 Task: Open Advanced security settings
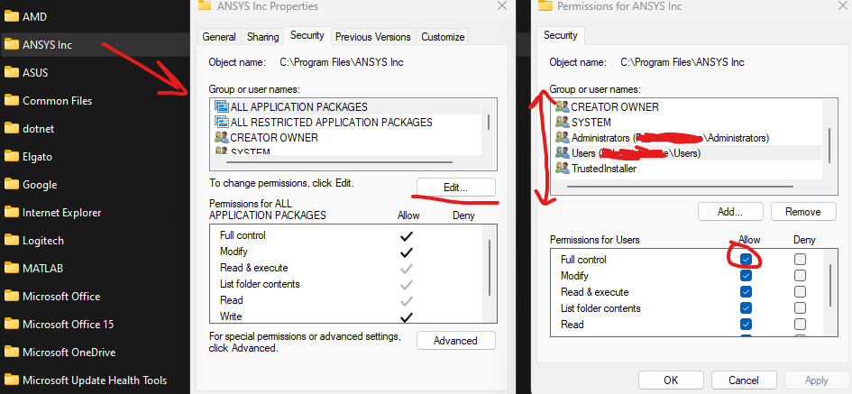pyautogui.click(x=456, y=341)
